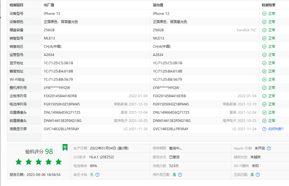Click 读出值 Wi-Fi address 1C:71:25:BB:56:79
This screenshot has height=186, width=289.
coord(167,79)
